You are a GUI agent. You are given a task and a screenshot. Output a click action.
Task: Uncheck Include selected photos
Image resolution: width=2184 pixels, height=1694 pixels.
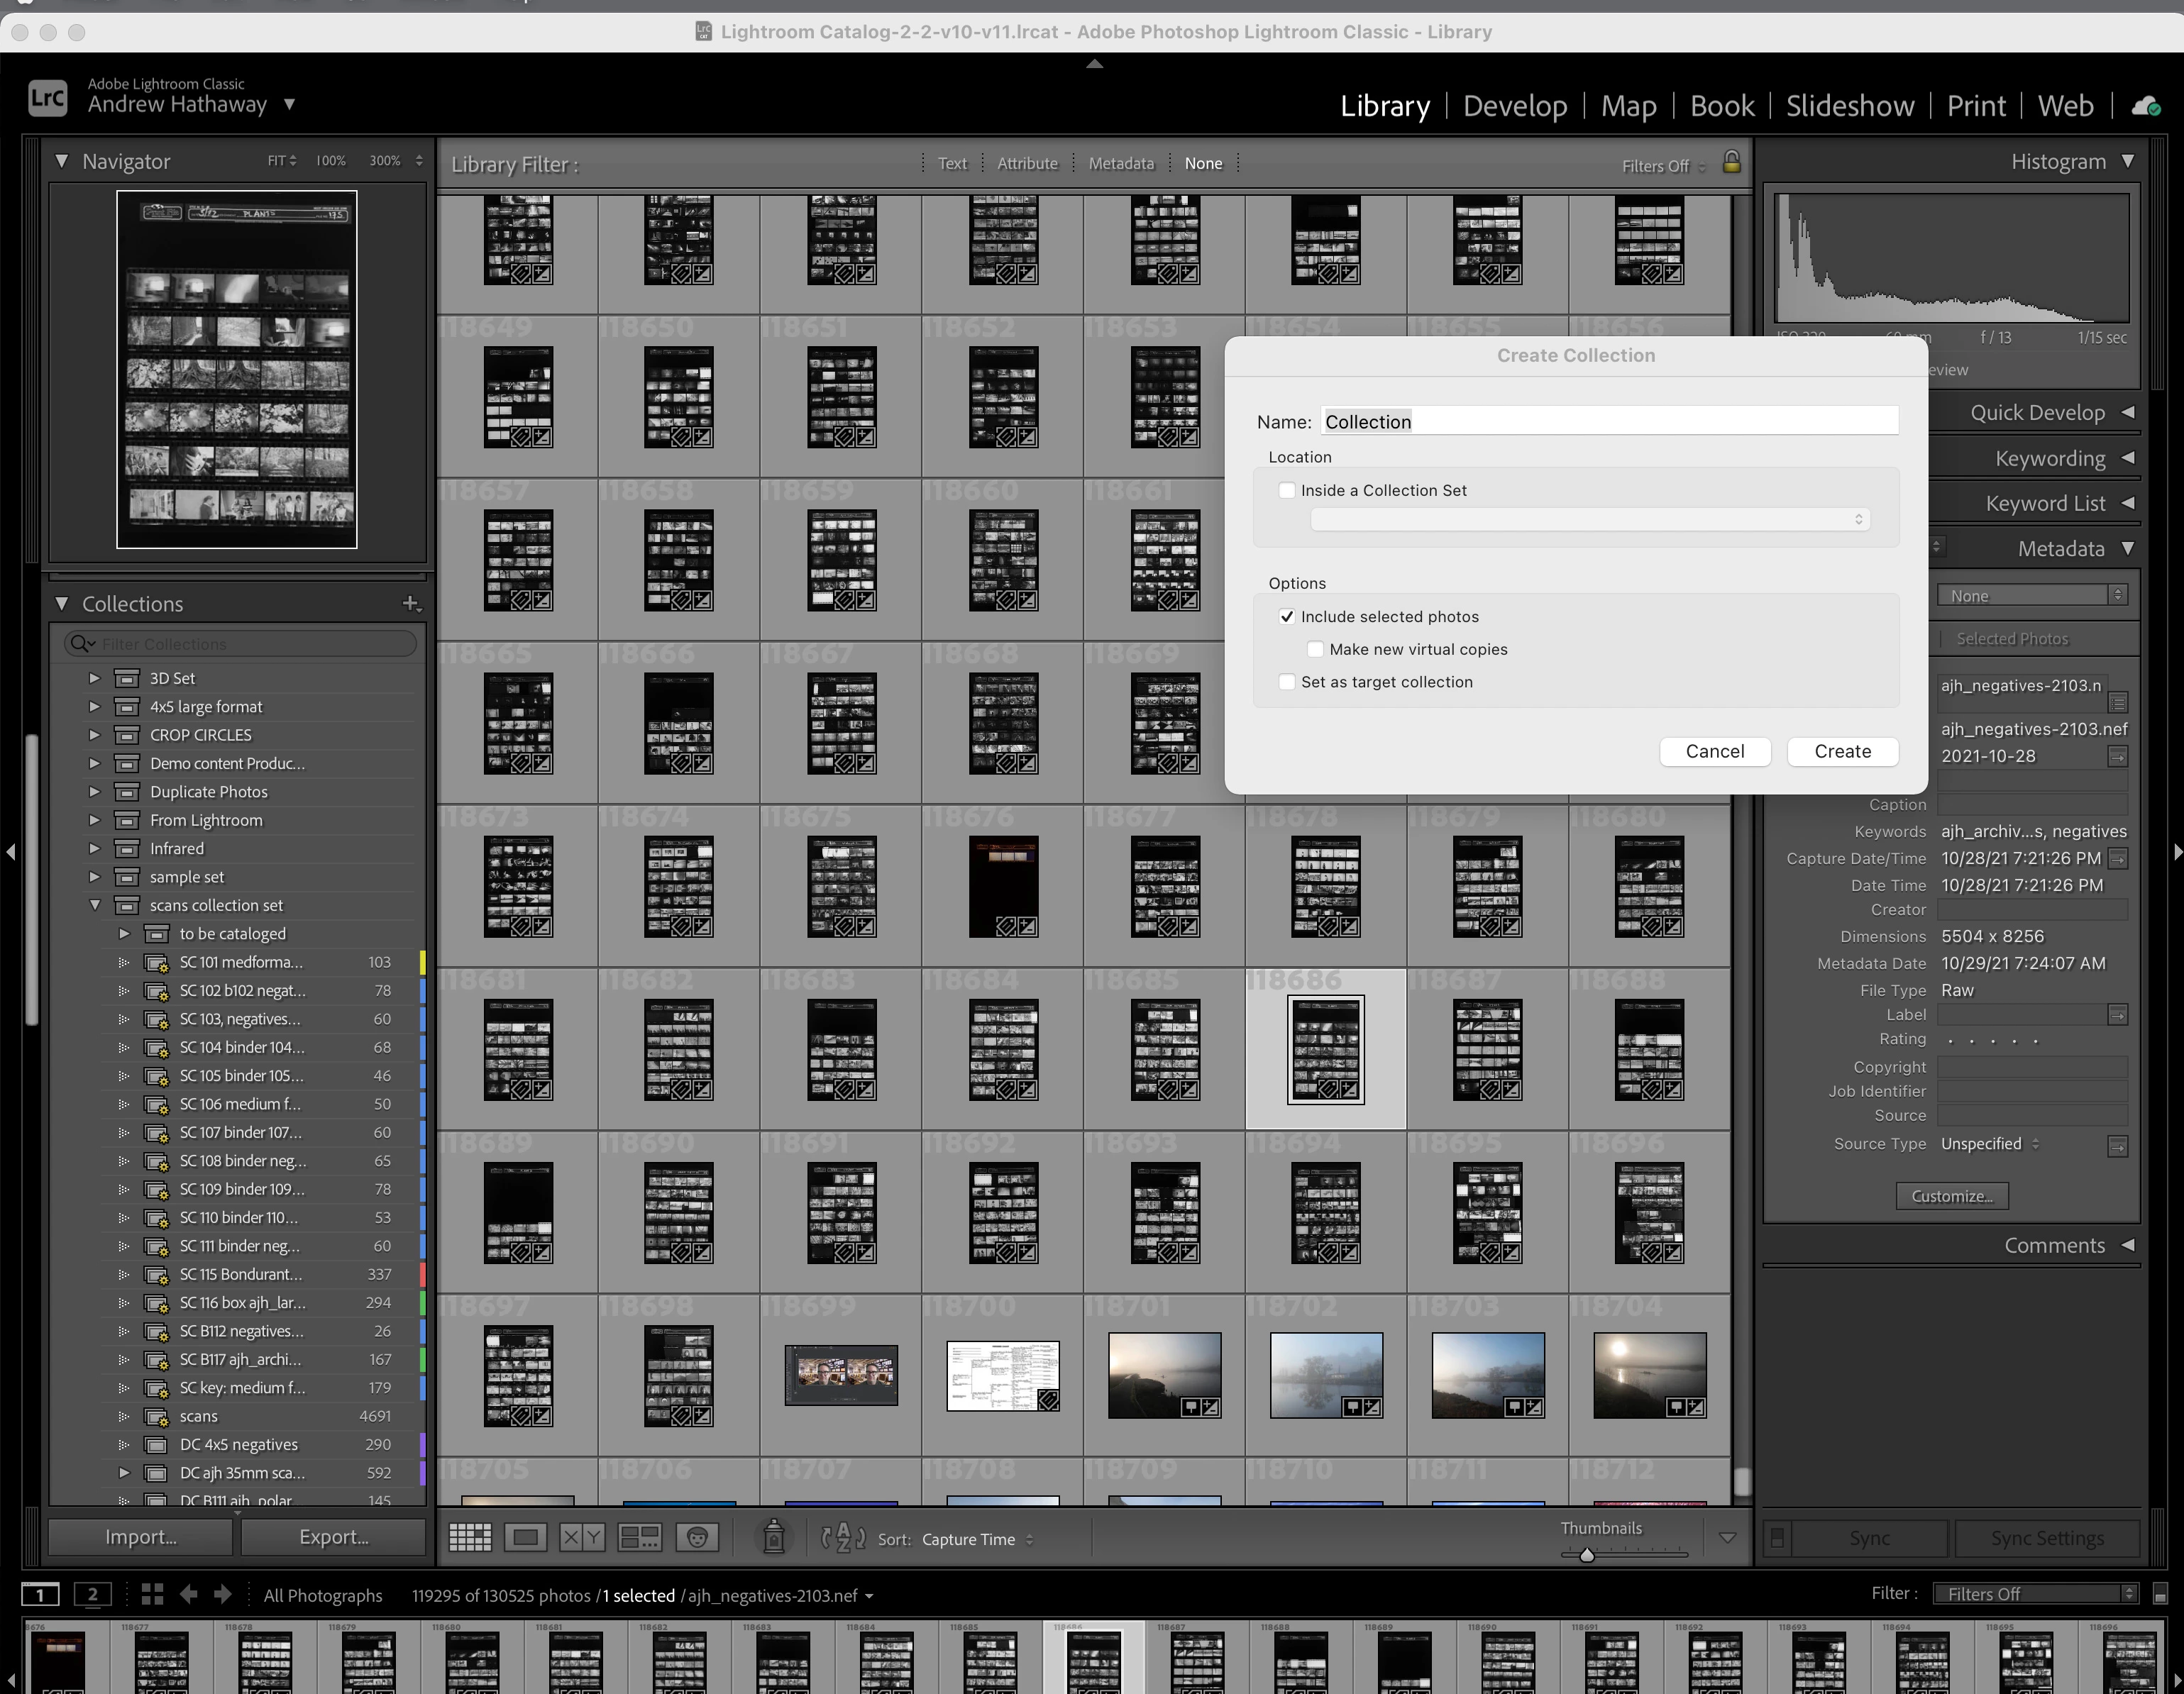[x=1287, y=617]
